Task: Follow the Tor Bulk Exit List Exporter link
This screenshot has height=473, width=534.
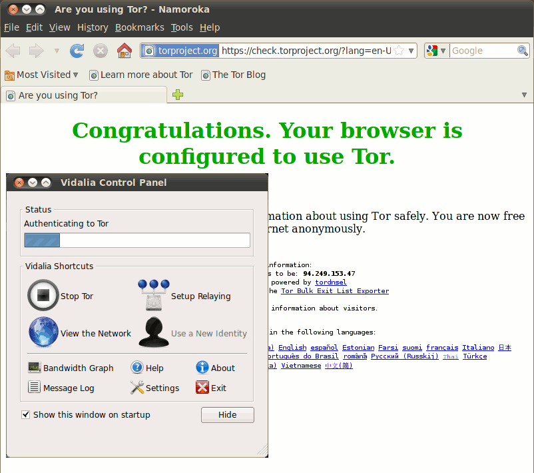Action: point(334,291)
